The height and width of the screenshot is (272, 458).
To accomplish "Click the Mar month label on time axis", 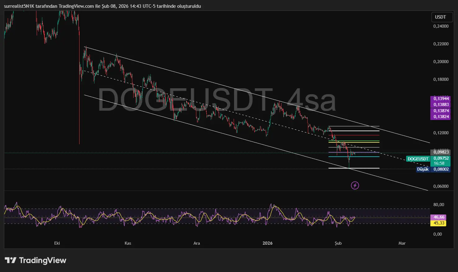I will (402, 243).
